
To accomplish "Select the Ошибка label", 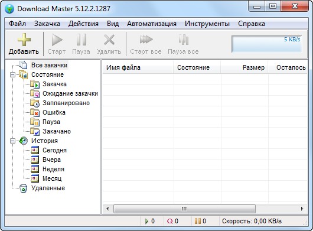I will click(54, 112).
